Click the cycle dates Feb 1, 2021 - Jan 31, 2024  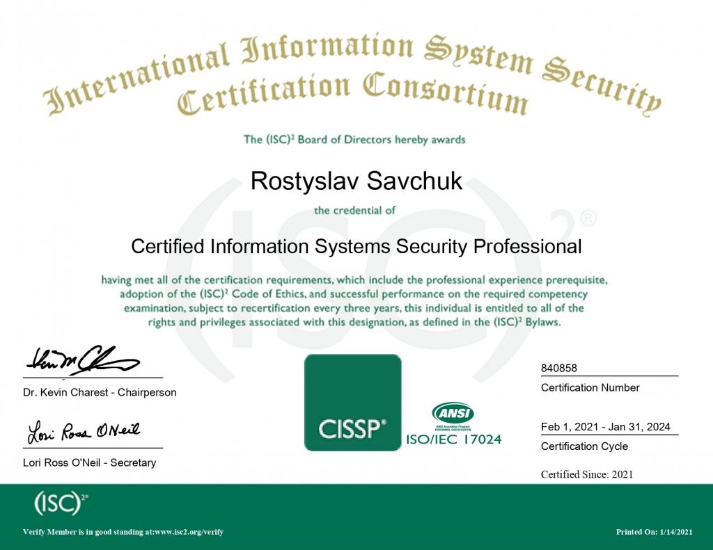tap(606, 427)
